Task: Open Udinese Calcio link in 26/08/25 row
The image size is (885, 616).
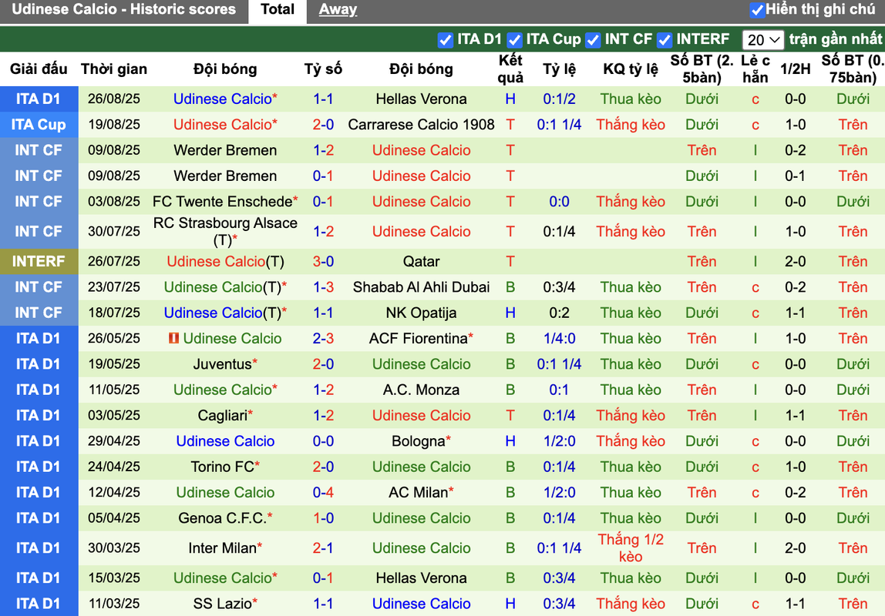Action: coord(222,99)
